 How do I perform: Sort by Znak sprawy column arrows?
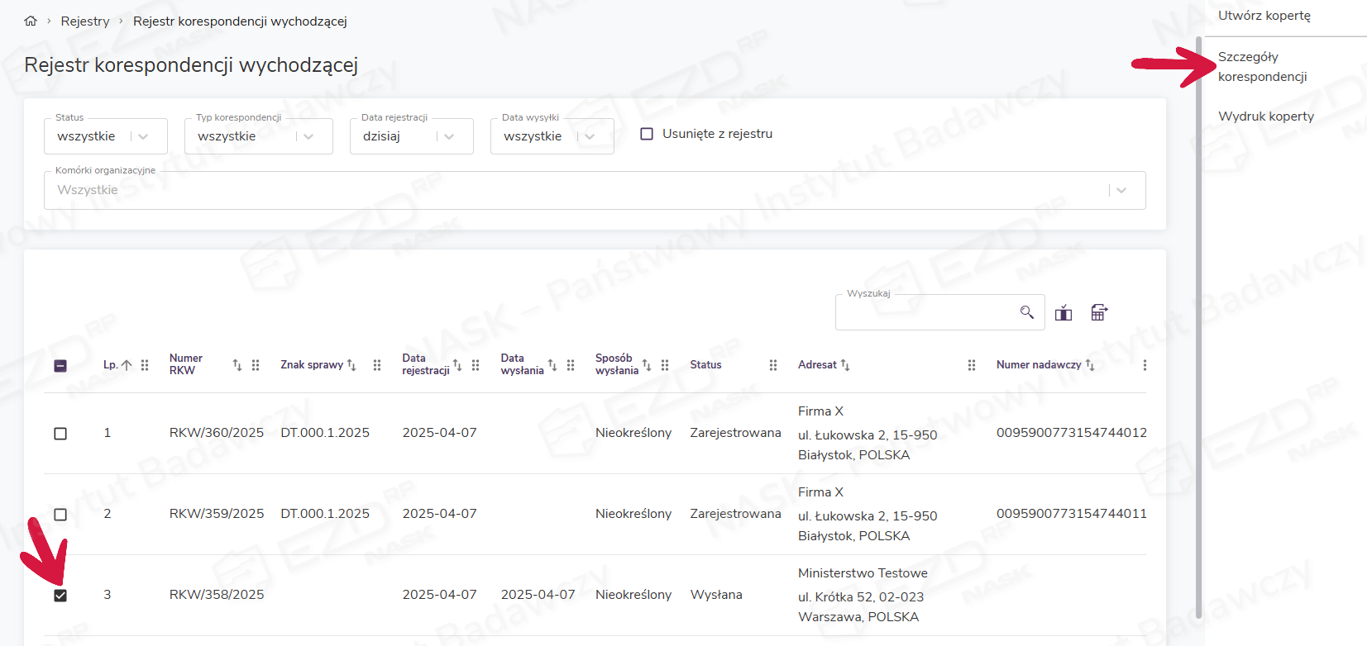(x=351, y=365)
